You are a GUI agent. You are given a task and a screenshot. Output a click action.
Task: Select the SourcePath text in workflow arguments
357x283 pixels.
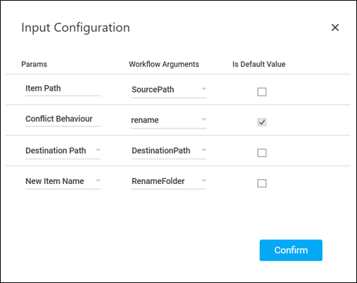point(152,89)
